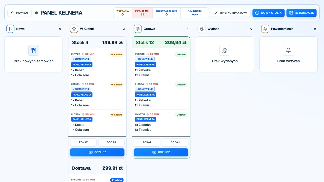The image size is (324, 182).
Task: Add extra order to #VQEOD via Domówienie
Action: [145, 59]
